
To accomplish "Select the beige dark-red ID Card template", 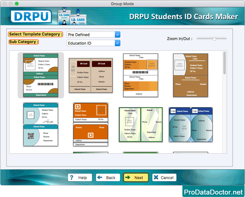I will click(91, 75).
